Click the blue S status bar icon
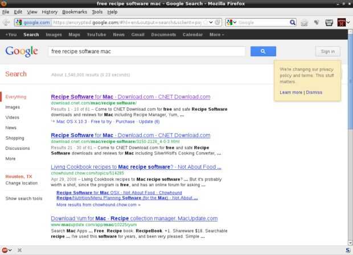353x255 pixels. pos(348,250)
